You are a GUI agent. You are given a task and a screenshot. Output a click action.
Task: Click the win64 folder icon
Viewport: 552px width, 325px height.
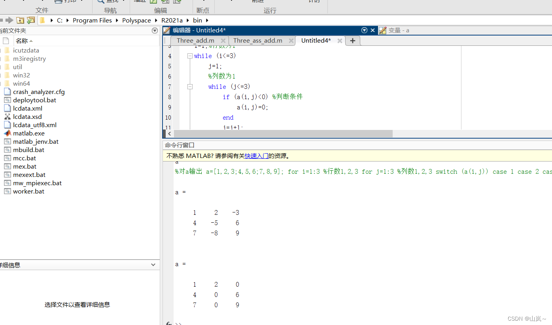click(7, 83)
